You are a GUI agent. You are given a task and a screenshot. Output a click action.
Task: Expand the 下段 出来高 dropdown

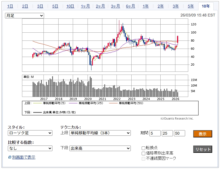pos(100,148)
